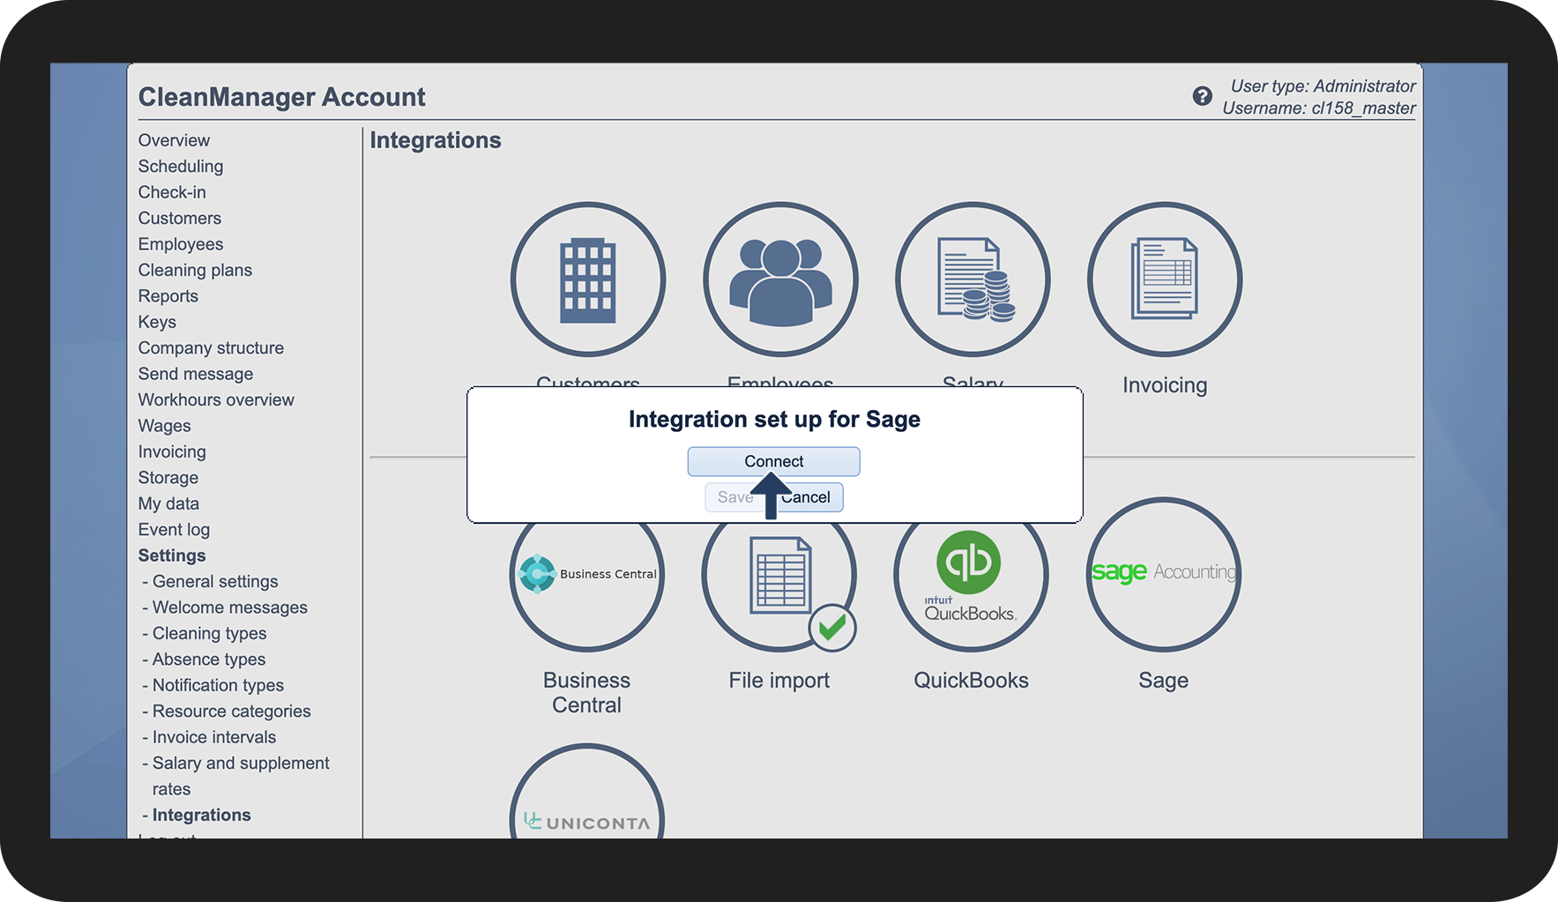Cancel the Sage integration dialog
This screenshot has width=1558, height=902.
(809, 497)
